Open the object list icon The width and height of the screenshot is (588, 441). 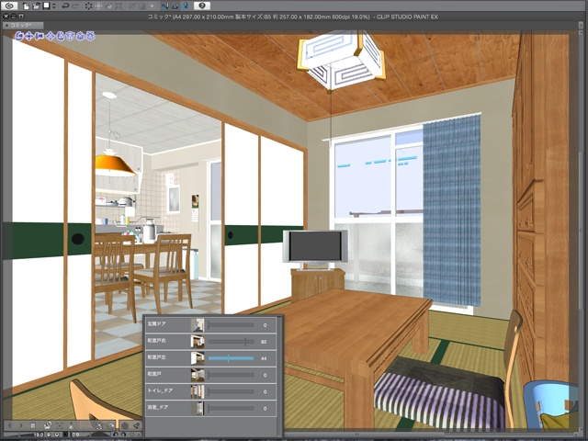pyautogui.click(x=33, y=425)
